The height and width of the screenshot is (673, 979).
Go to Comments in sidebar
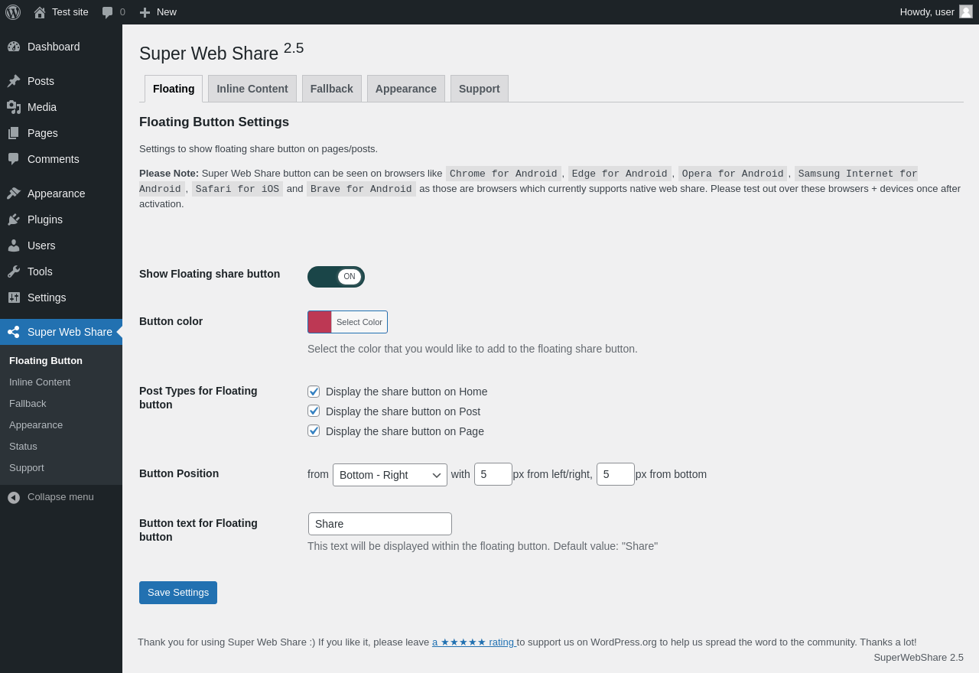[x=54, y=159]
